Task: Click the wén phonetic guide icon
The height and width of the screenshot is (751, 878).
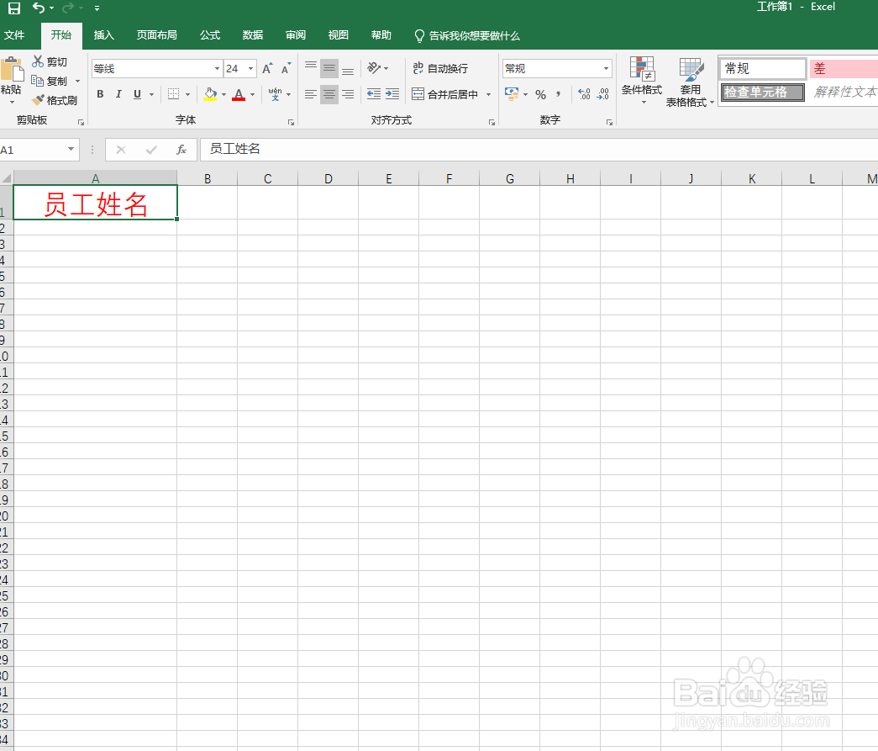Action: pos(275,94)
